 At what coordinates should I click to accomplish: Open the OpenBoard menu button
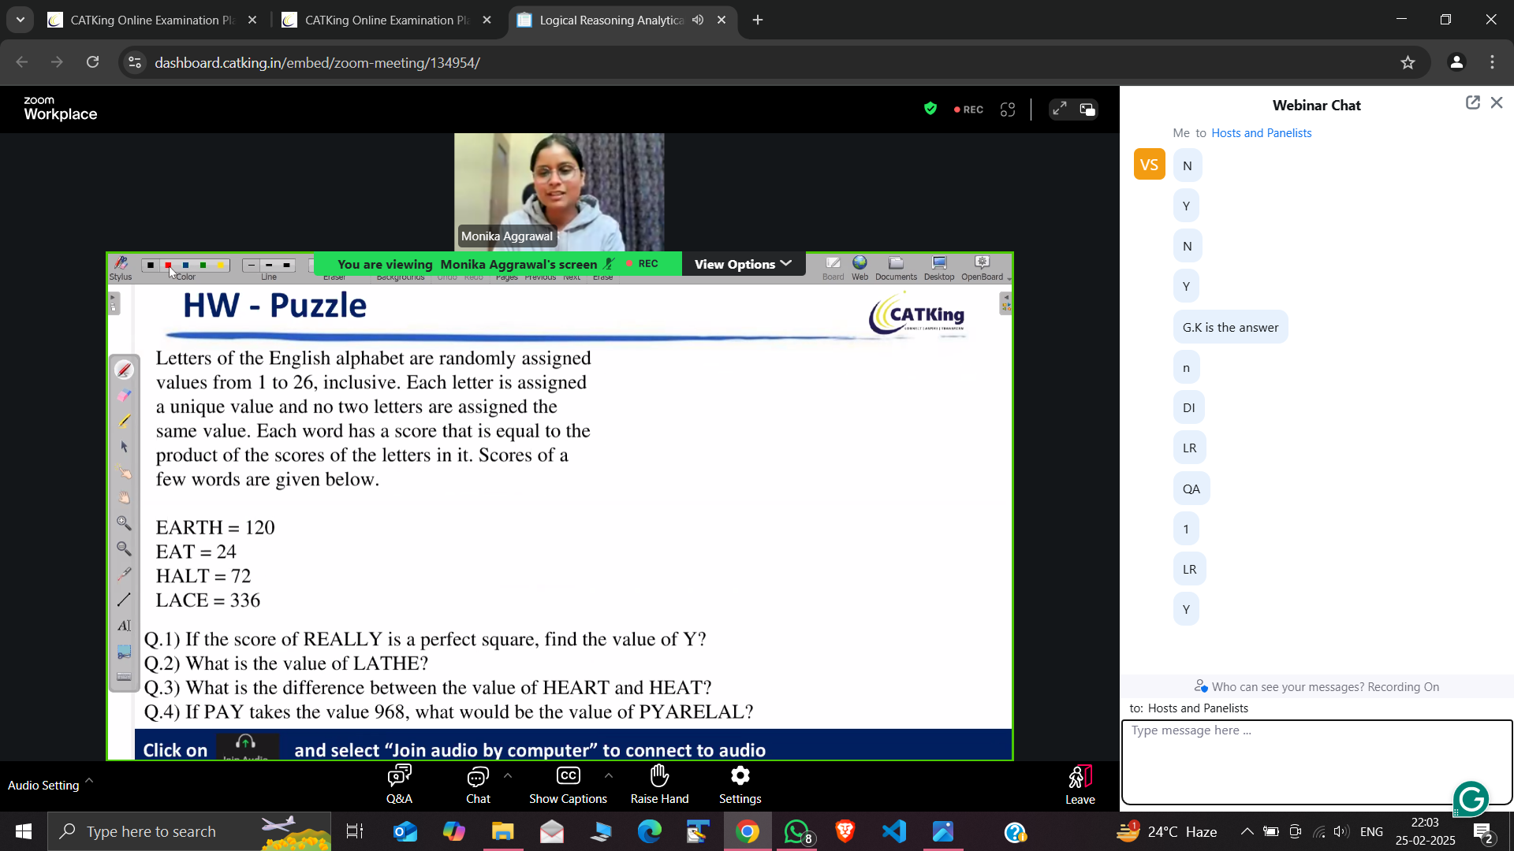(982, 268)
